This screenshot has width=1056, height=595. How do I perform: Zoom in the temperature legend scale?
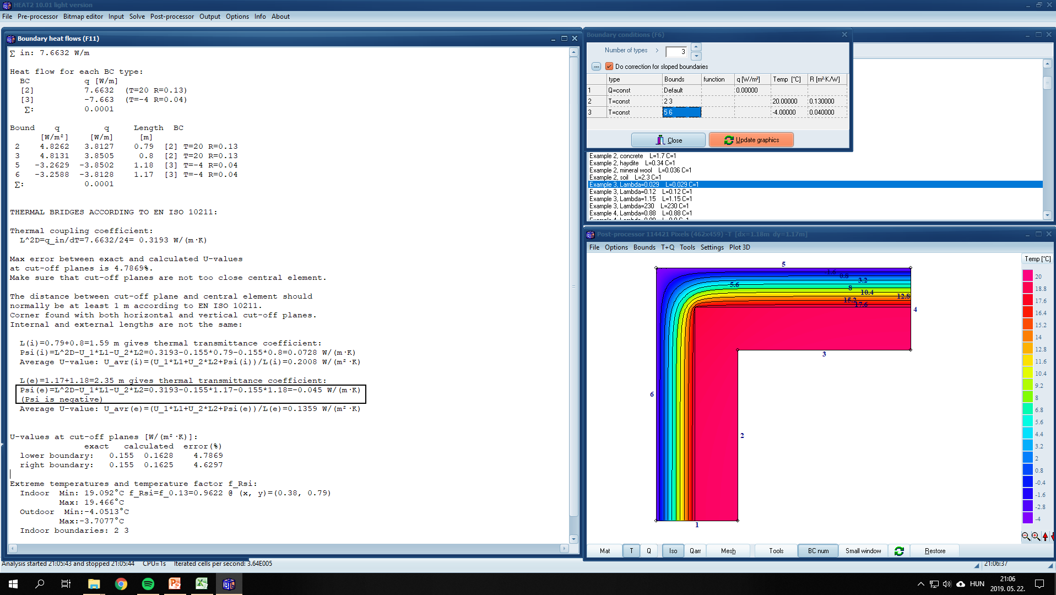tap(1036, 536)
